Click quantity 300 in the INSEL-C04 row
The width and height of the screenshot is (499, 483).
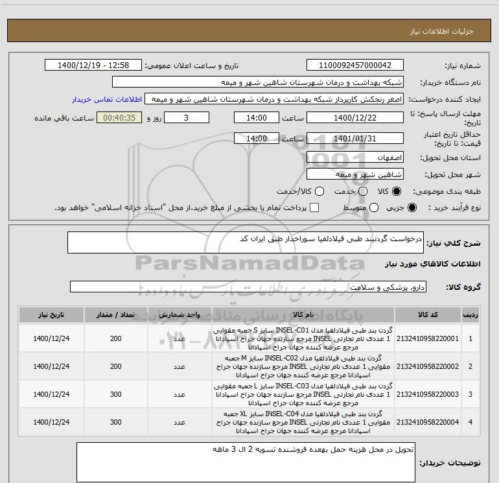coord(116,422)
